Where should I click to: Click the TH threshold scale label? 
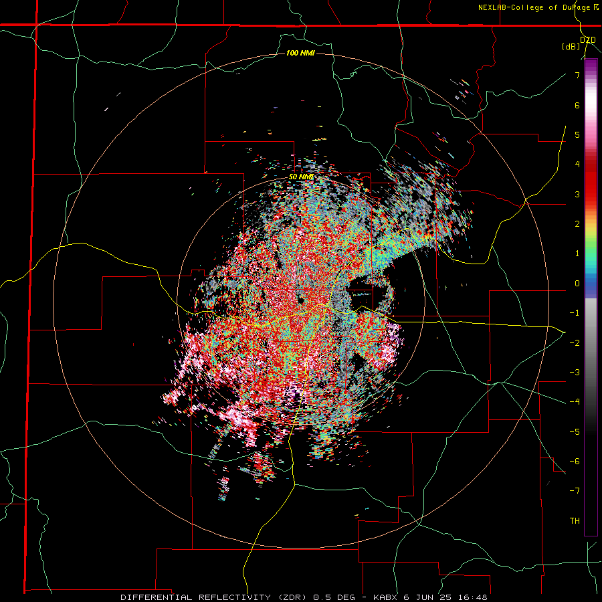575,521
